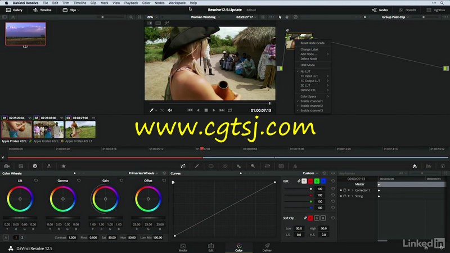Open the Custom curves mode dropdown

pos(310,173)
